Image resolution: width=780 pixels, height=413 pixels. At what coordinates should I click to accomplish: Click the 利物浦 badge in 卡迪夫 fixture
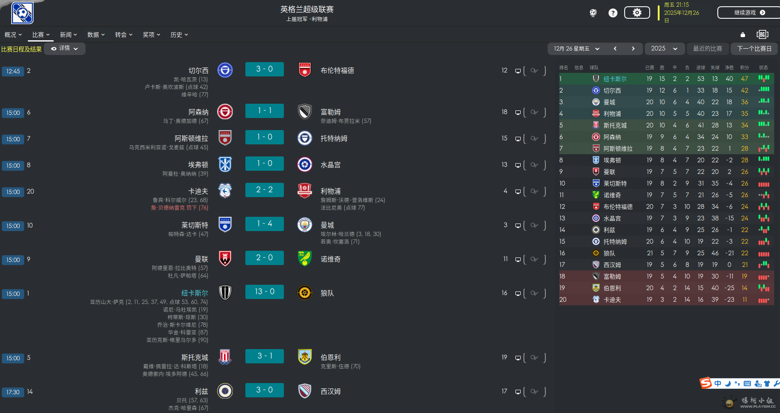(304, 191)
